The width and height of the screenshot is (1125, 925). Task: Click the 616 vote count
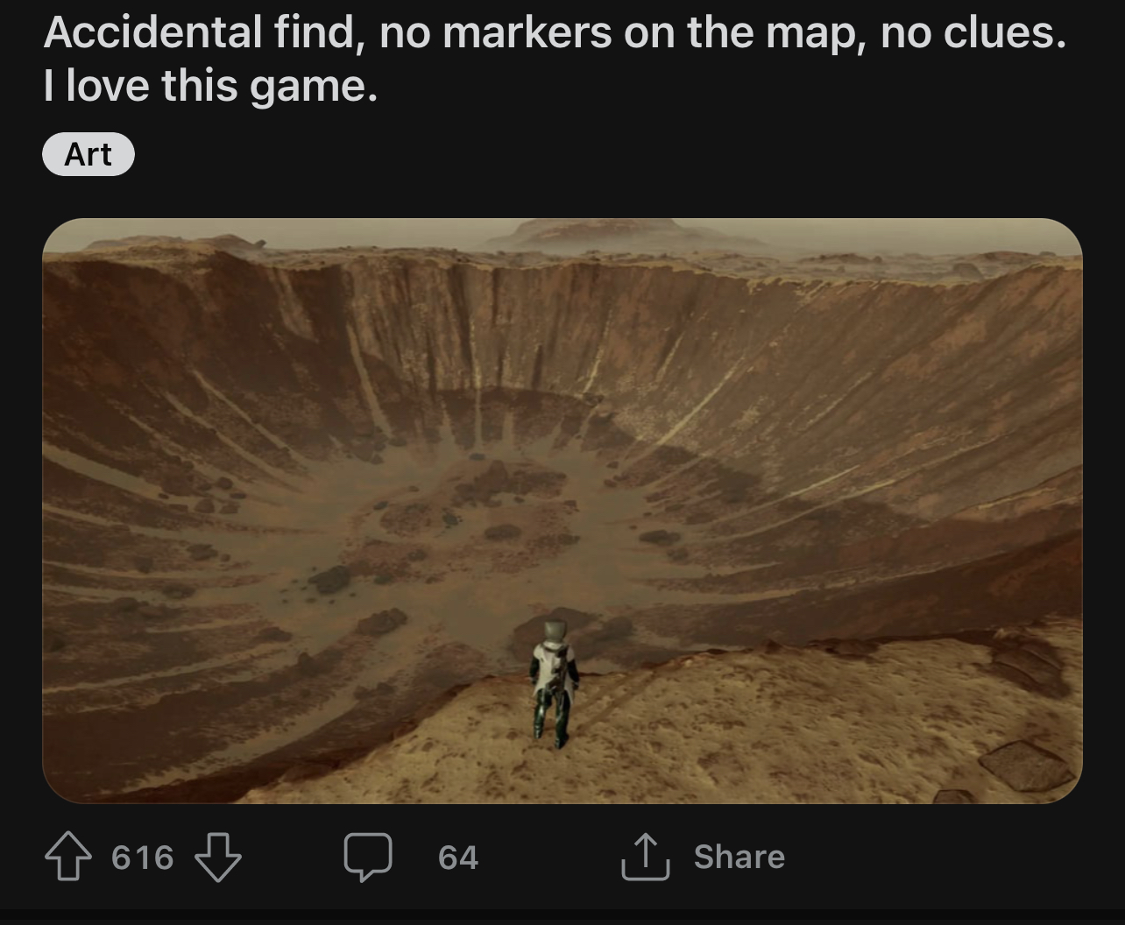click(143, 858)
